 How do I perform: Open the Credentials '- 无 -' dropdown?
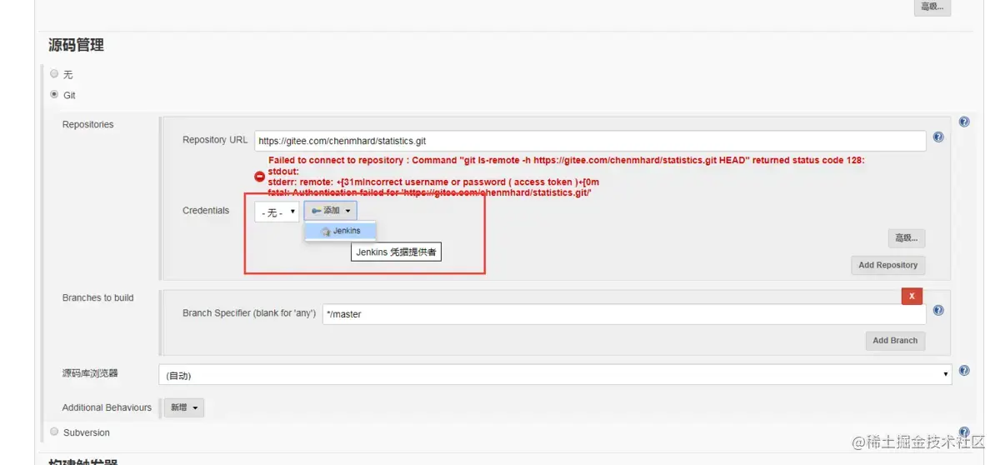point(277,212)
